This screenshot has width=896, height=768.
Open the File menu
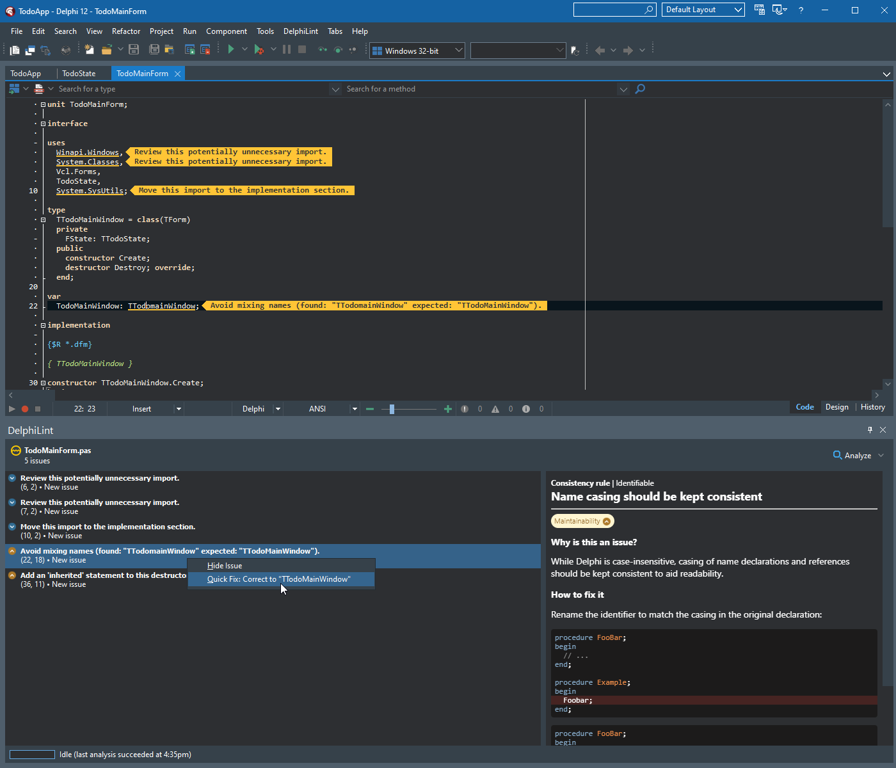click(x=17, y=31)
